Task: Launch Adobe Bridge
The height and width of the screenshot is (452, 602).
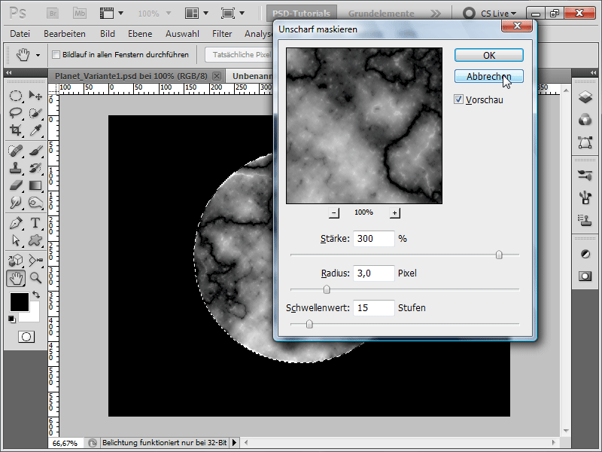Action: pos(53,13)
